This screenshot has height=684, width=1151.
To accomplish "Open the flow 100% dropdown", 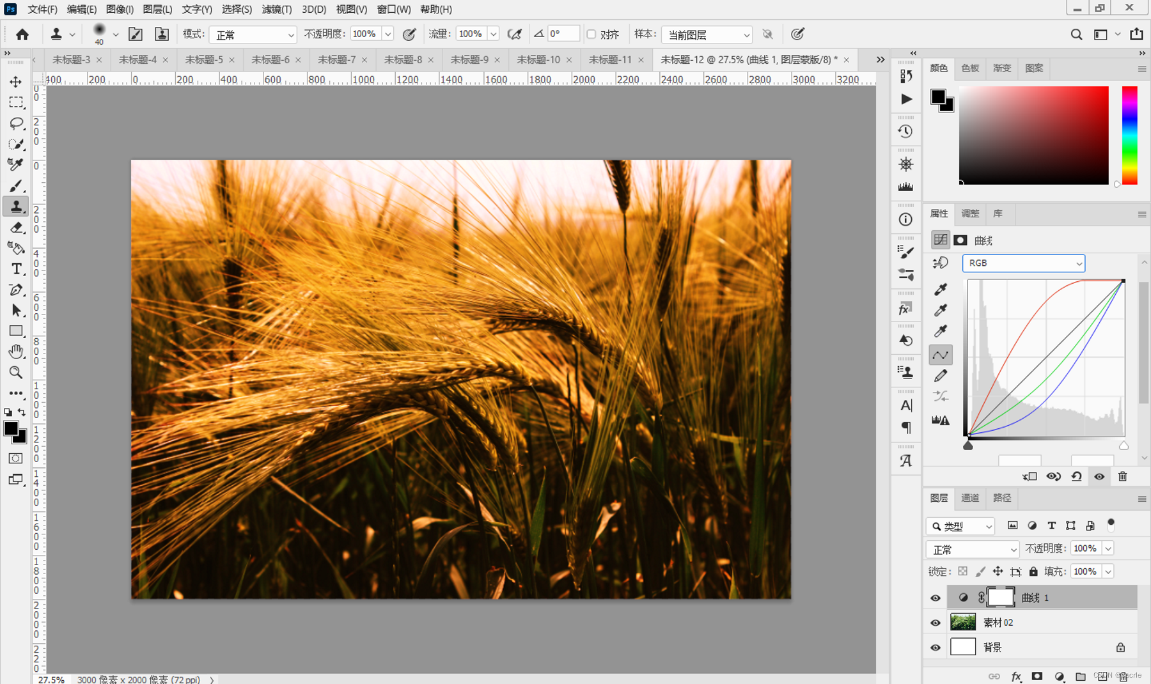I will 493,35.
